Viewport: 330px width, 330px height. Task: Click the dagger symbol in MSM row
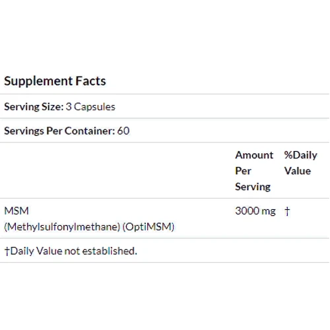[x=287, y=211]
